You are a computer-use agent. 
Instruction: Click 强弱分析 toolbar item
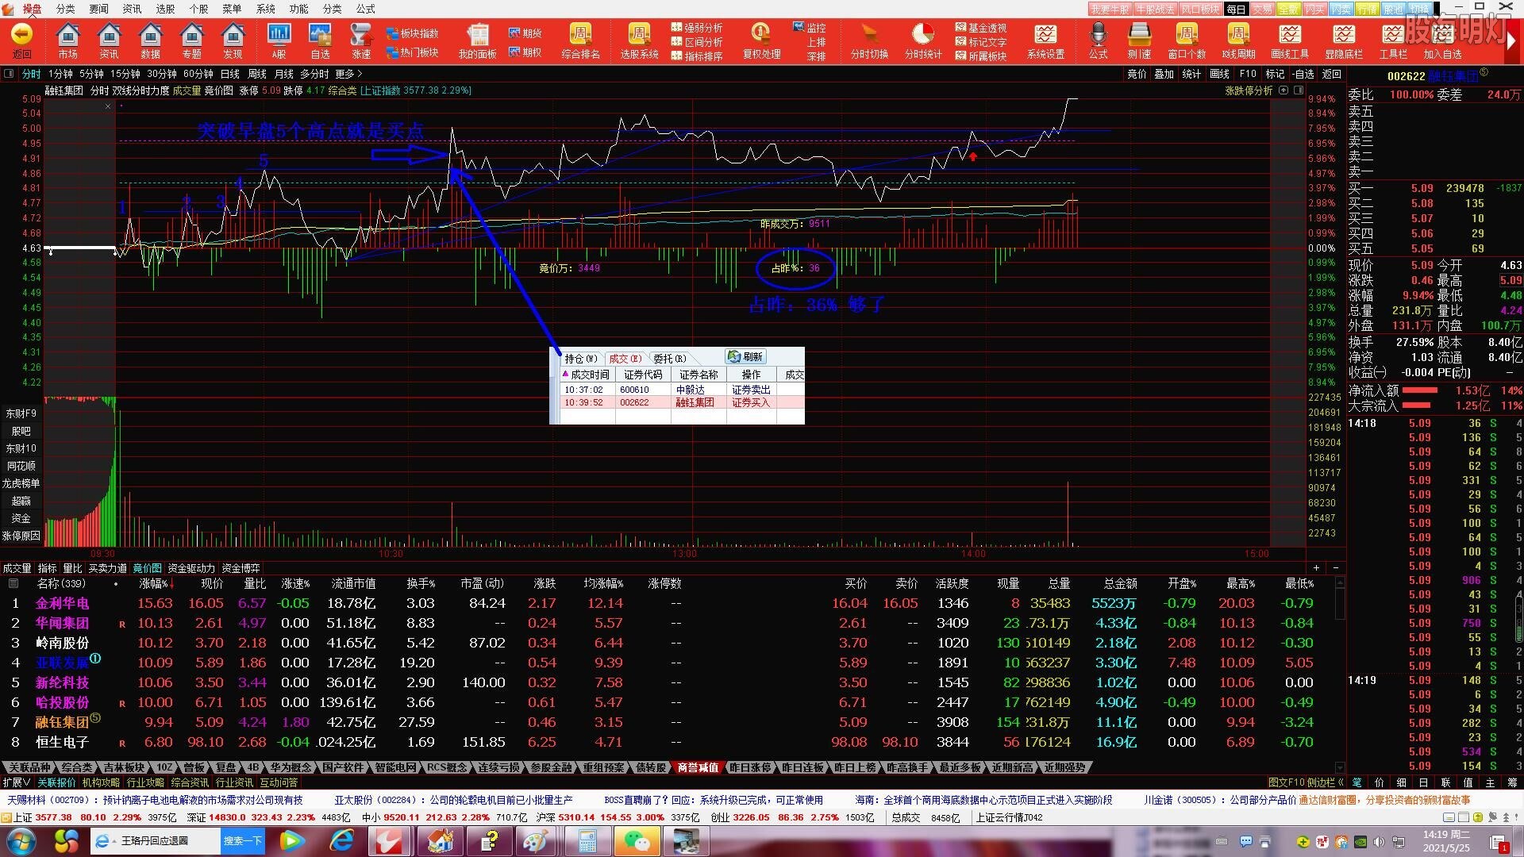point(697,28)
